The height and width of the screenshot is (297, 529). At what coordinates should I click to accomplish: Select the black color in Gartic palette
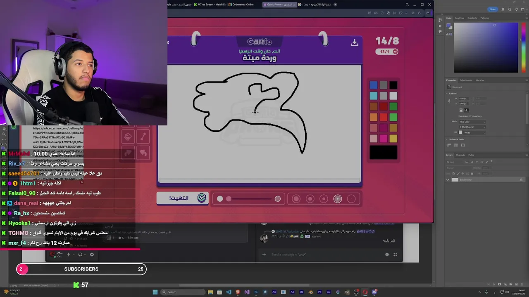393,85
